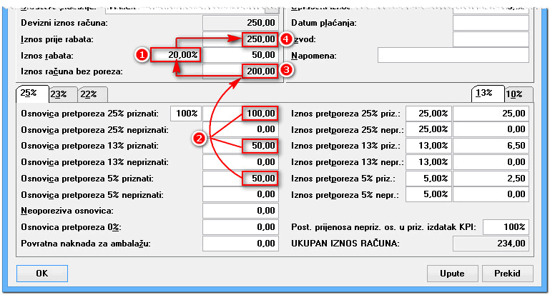Switch to the 25% tab
The image size is (550, 295).
[x=29, y=94]
